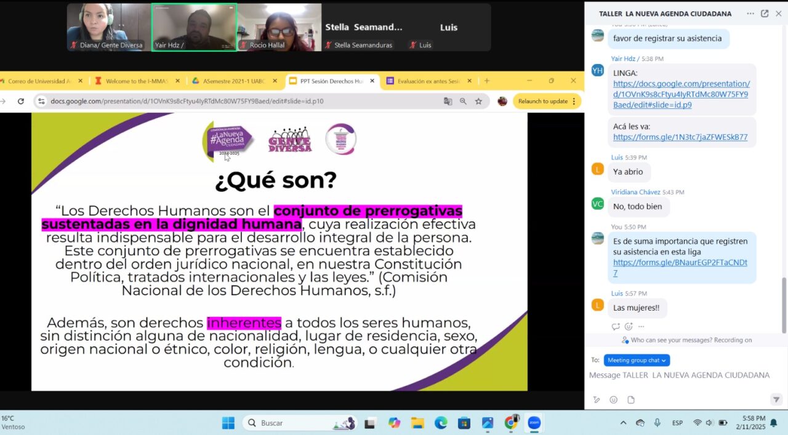The height and width of the screenshot is (435, 788).
Task: Open emoji picker in chat composer
Action: (614, 400)
